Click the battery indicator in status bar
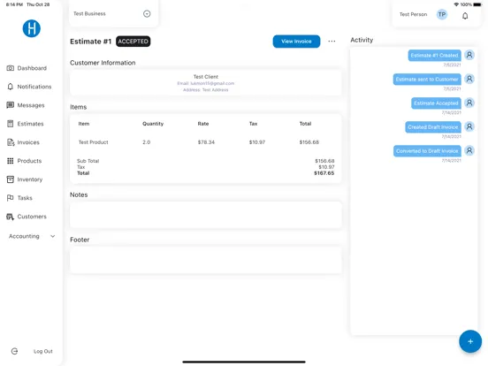The width and height of the screenshot is (488, 366). [x=477, y=4]
